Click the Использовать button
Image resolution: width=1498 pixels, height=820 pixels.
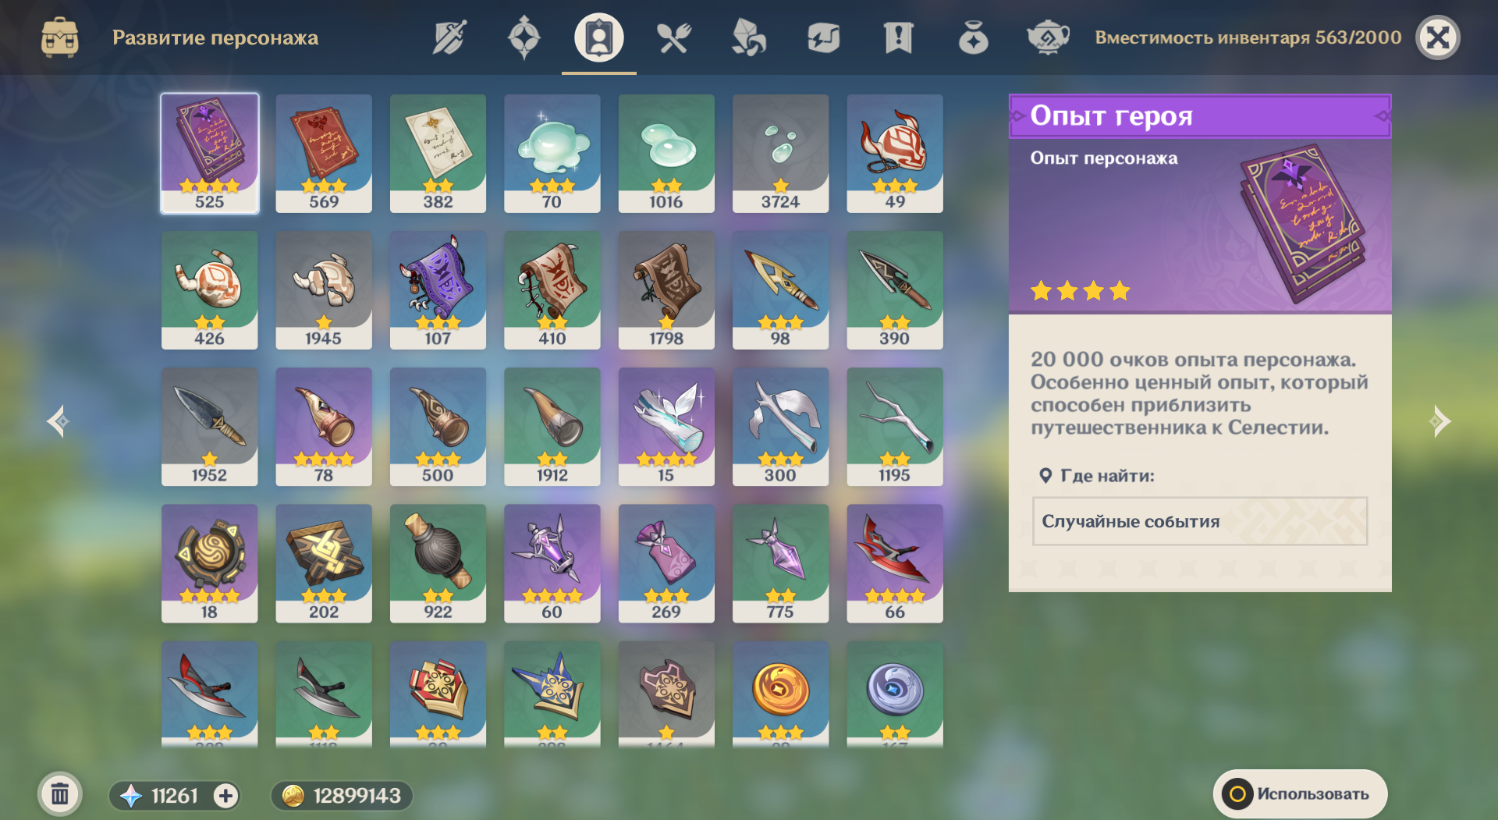tap(1301, 794)
